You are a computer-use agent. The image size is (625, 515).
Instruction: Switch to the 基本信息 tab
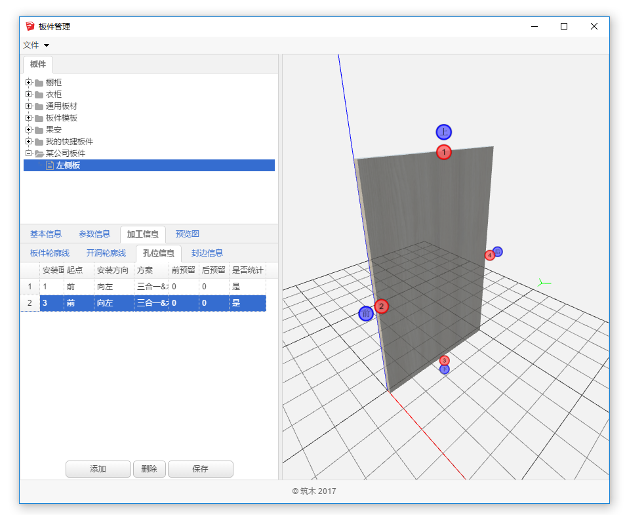click(46, 234)
